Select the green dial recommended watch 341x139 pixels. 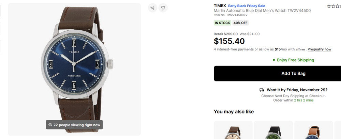273,131
